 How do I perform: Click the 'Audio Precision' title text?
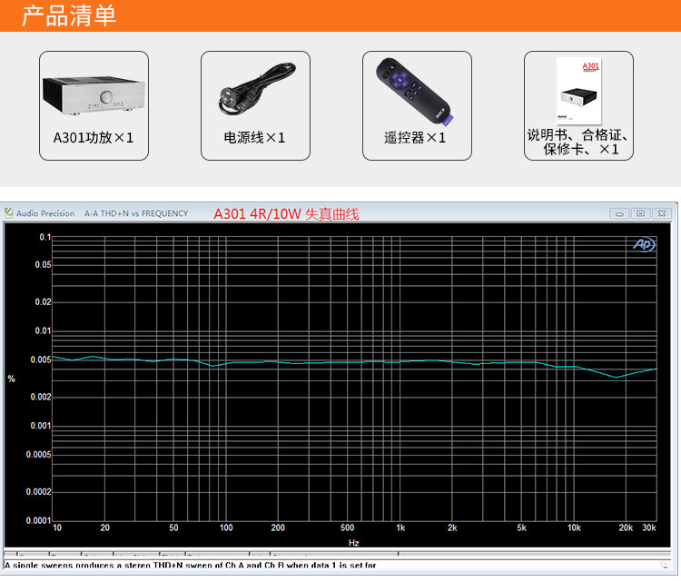pos(45,213)
